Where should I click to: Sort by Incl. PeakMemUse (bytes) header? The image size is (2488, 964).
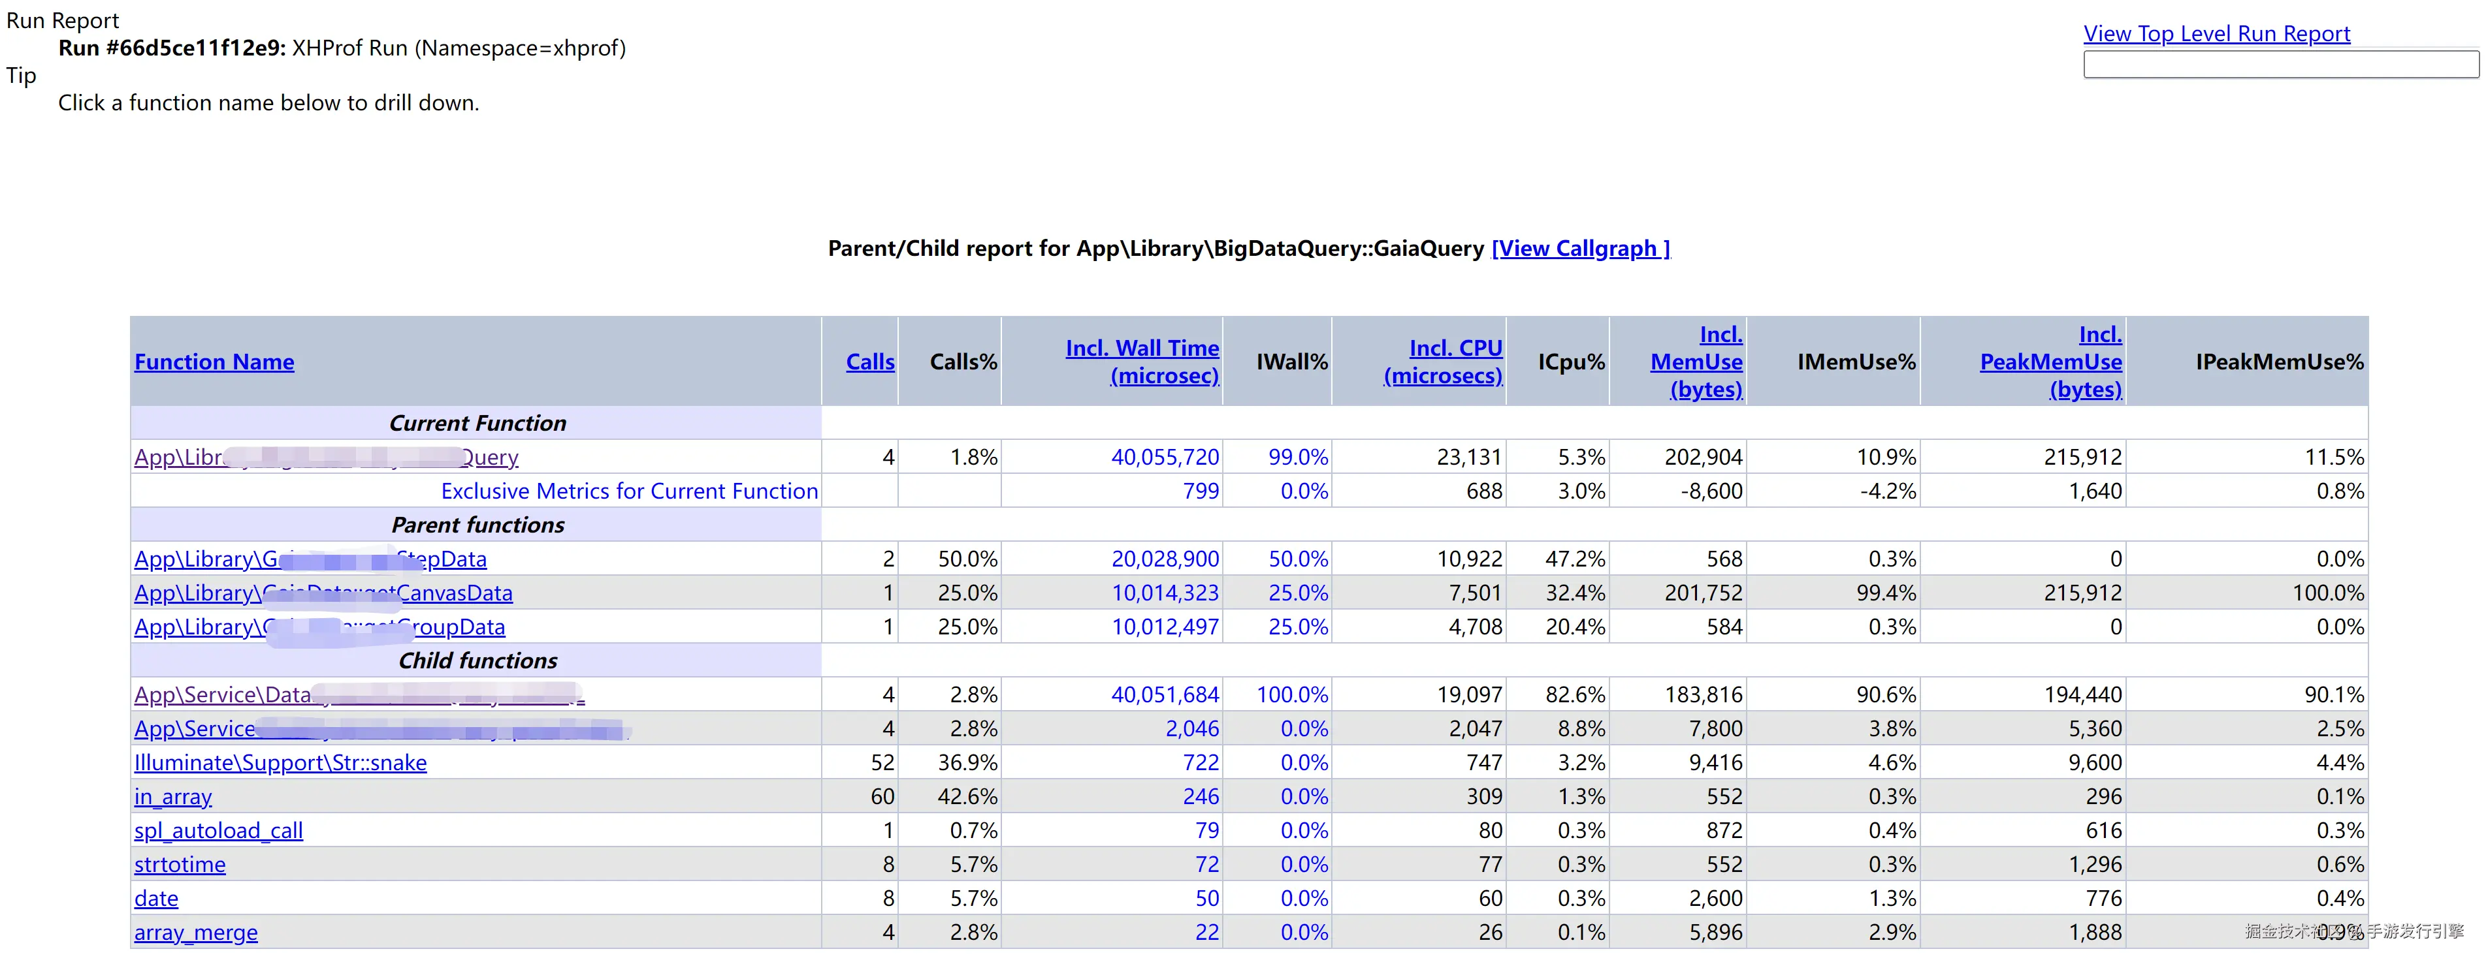pos(2052,362)
